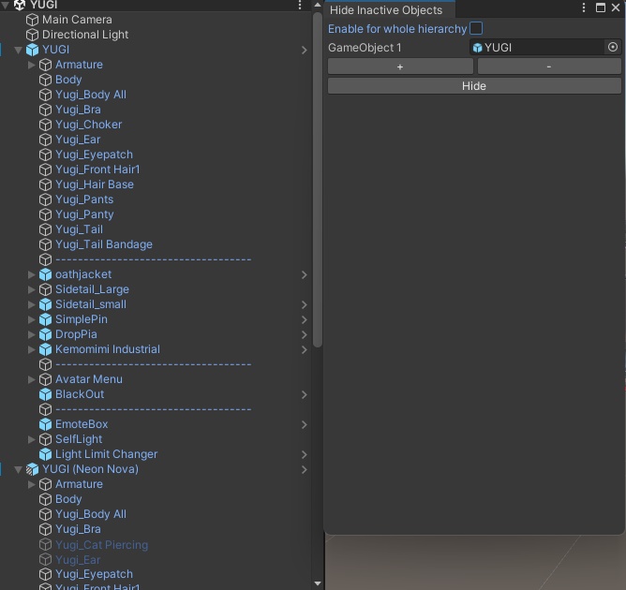
Task: Select Yugi_Body All under YUGI (Neon Nova)
Action: pyautogui.click(x=156, y=514)
